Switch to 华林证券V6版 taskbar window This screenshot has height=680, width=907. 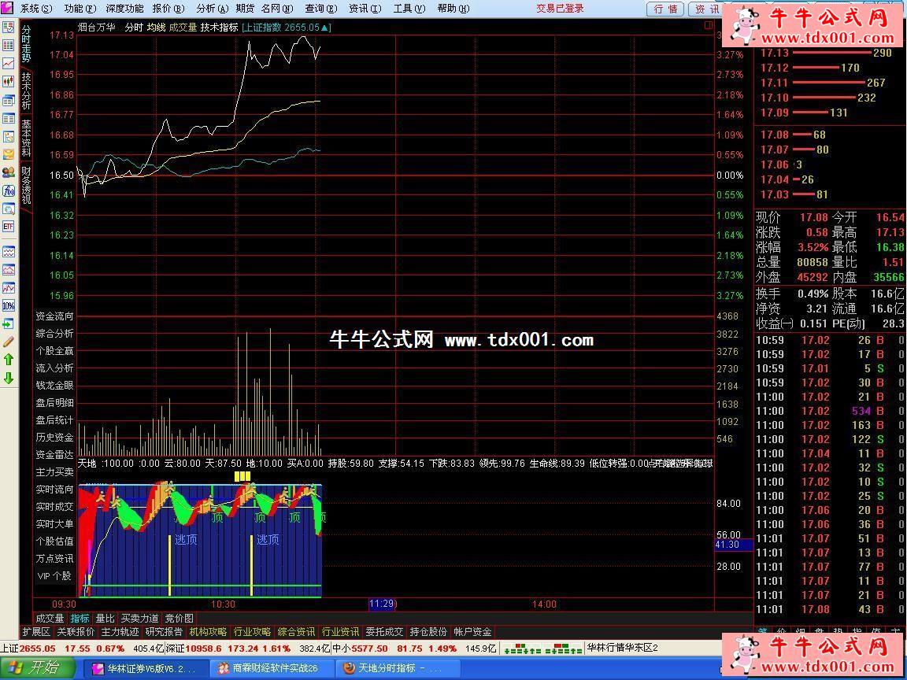click(x=145, y=668)
